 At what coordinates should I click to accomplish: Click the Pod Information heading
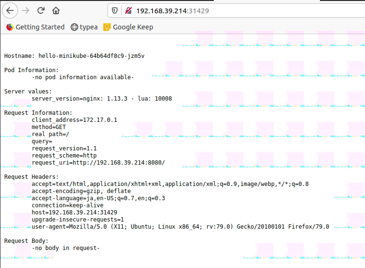[31, 70]
